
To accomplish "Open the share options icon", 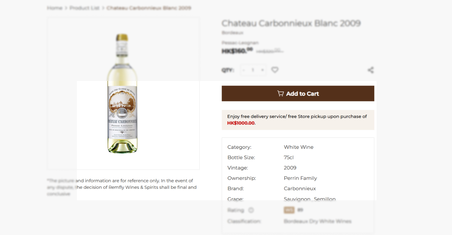I will coord(371,70).
